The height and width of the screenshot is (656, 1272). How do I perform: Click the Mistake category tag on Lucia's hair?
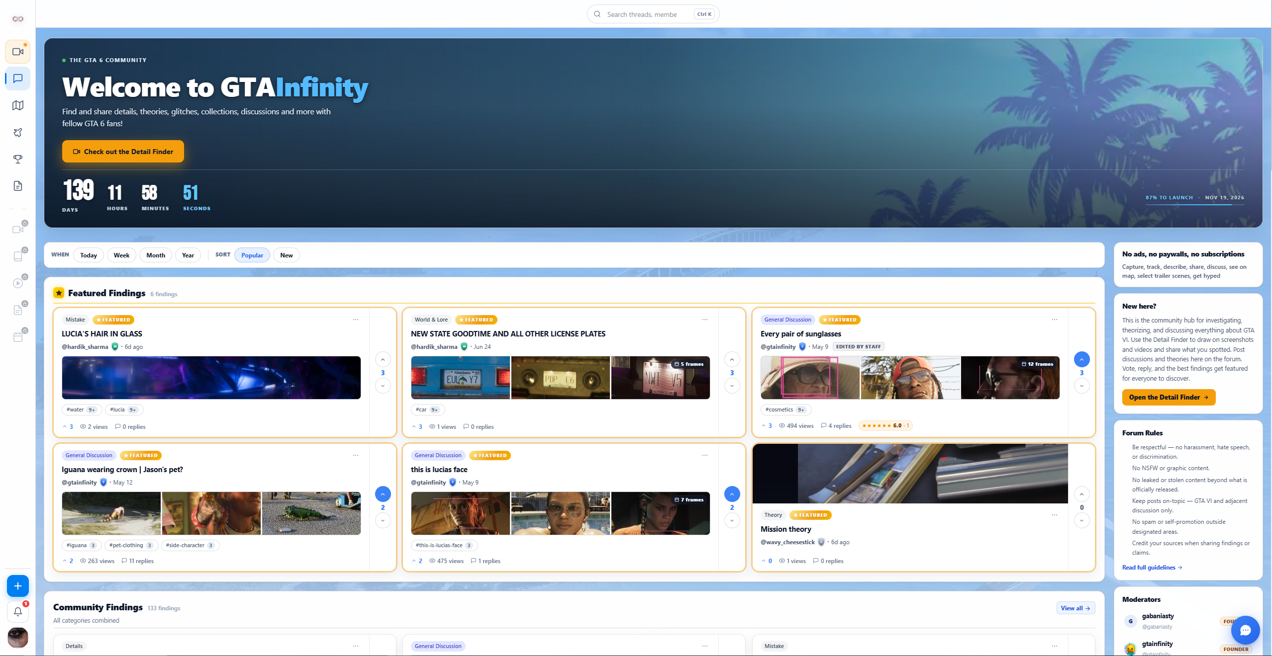tap(75, 320)
